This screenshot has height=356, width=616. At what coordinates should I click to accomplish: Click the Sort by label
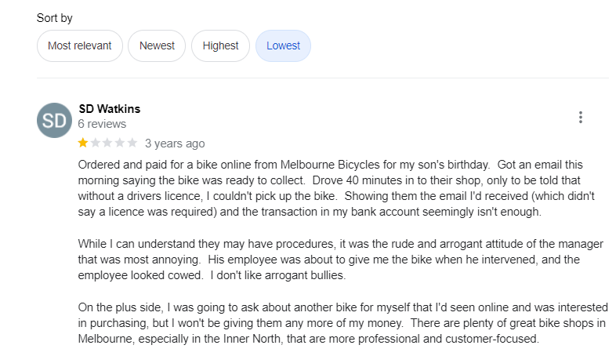[55, 17]
